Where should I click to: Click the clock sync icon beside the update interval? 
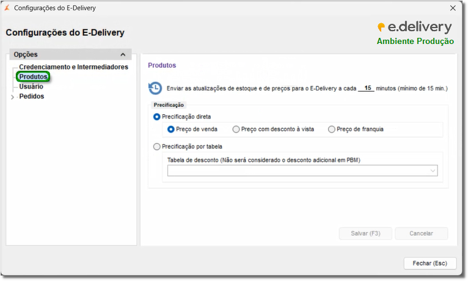[155, 89]
